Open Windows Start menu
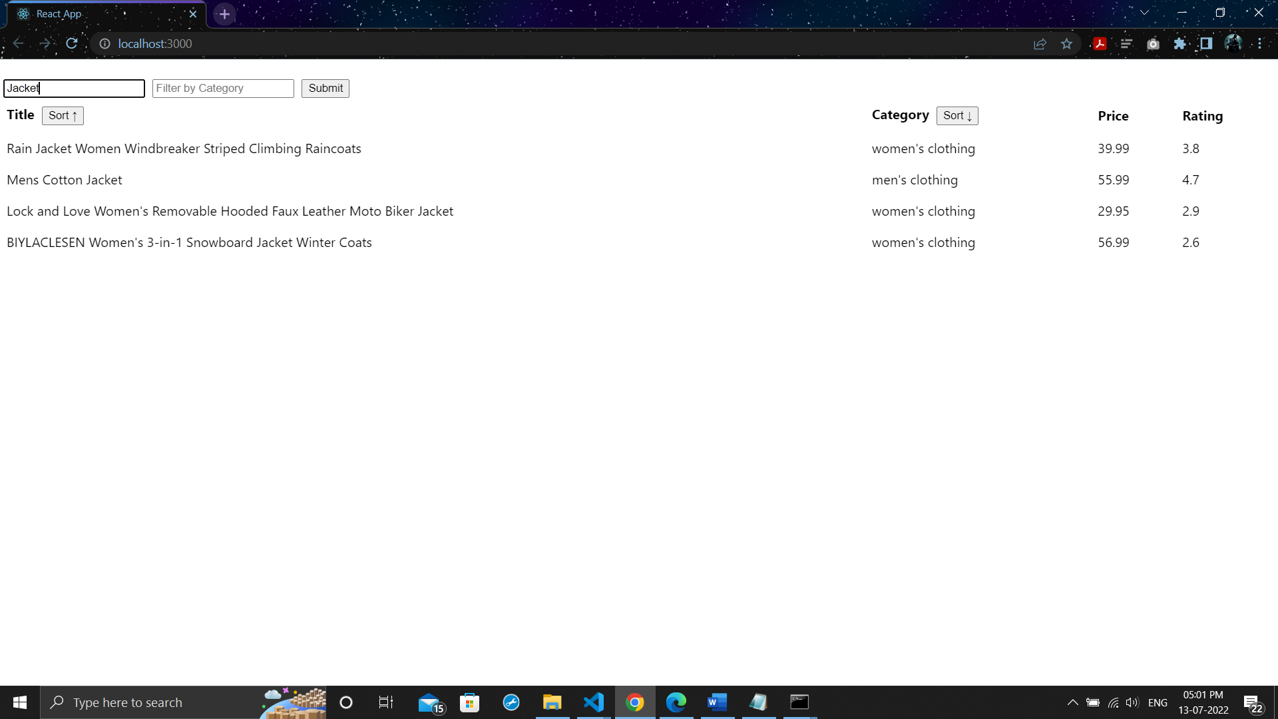Screen dimensions: 1278x719 click(20, 702)
